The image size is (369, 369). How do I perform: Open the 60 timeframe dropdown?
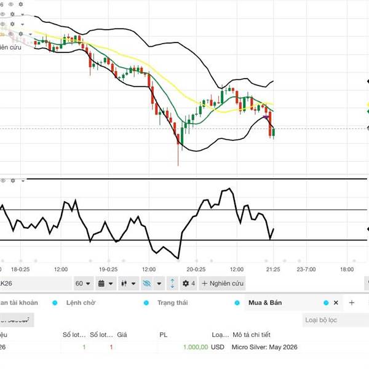tap(82, 284)
